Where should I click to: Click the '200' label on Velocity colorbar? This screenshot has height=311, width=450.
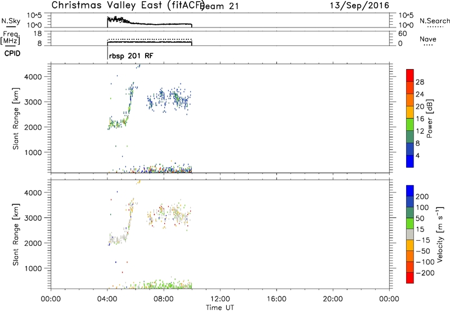pyautogui.click(x=422, y=196)
